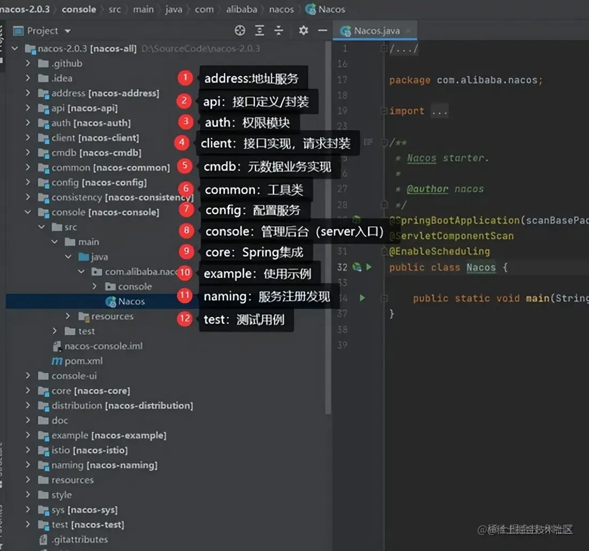Click the fold marker on the import line

point(383,110)
